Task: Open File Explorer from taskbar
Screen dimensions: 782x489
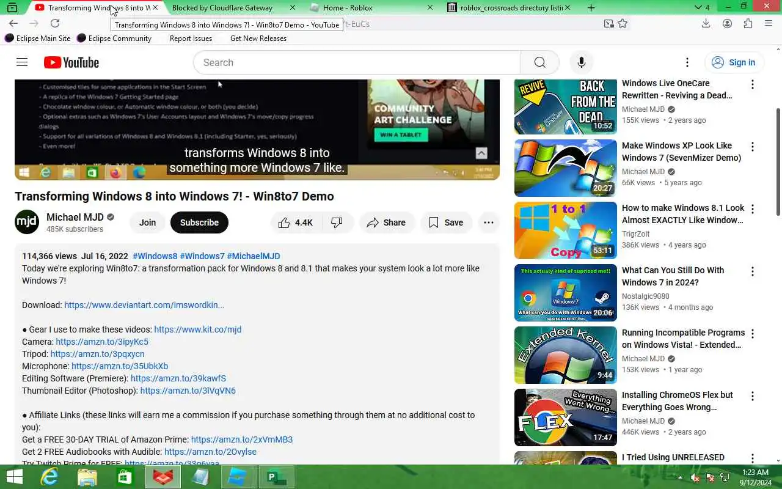Action: click(87, 477)
